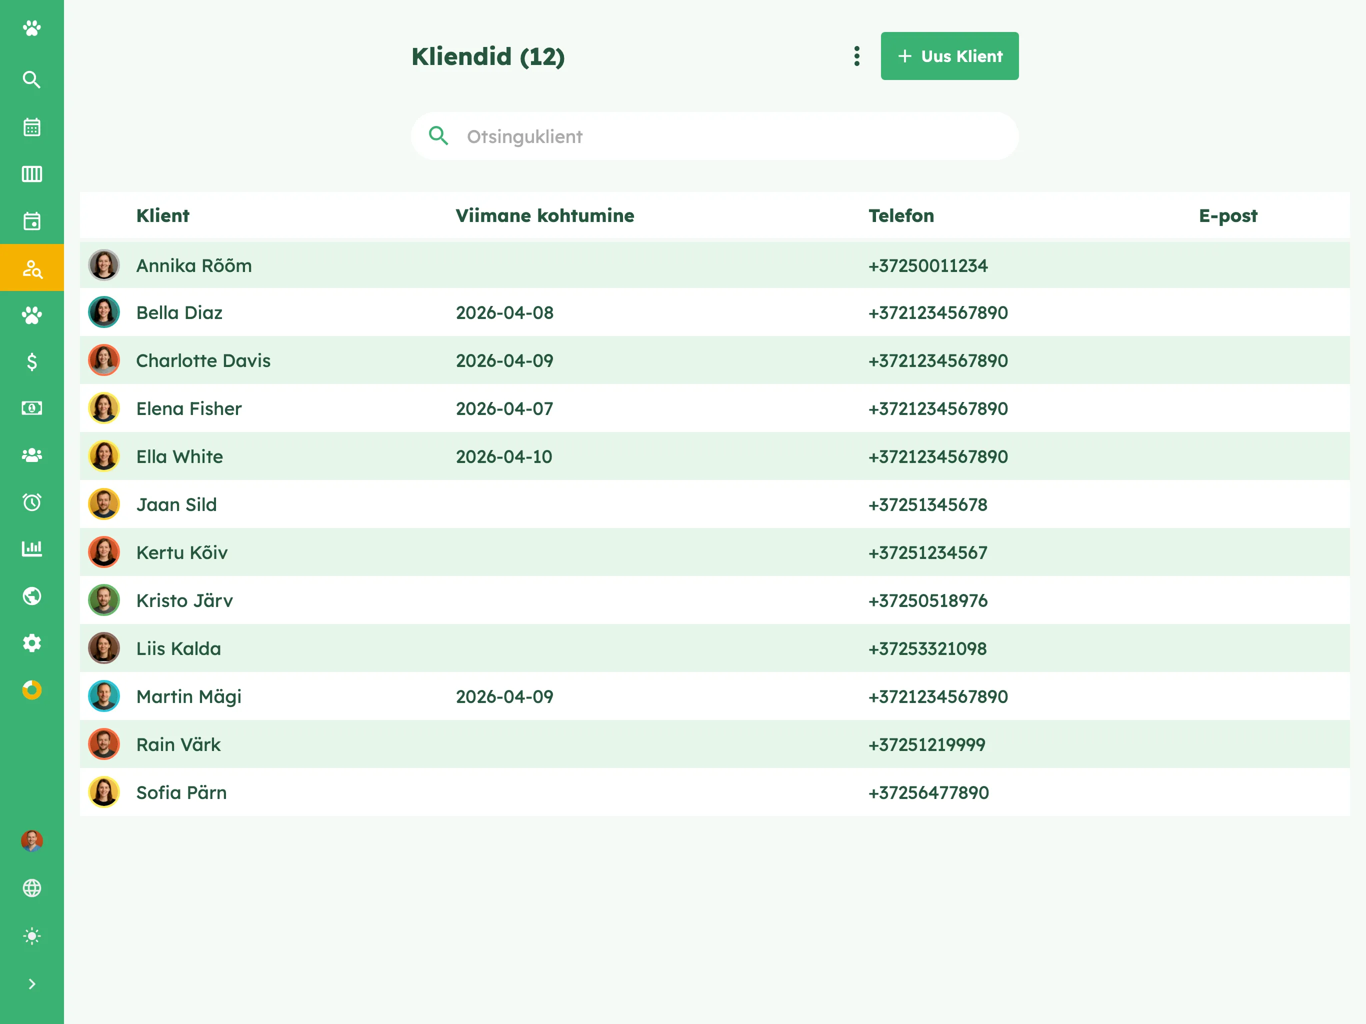This screenshot has height=1024, width=1366.
Task: Open client Charlotte Davis
Action: (x=203, y=360)
